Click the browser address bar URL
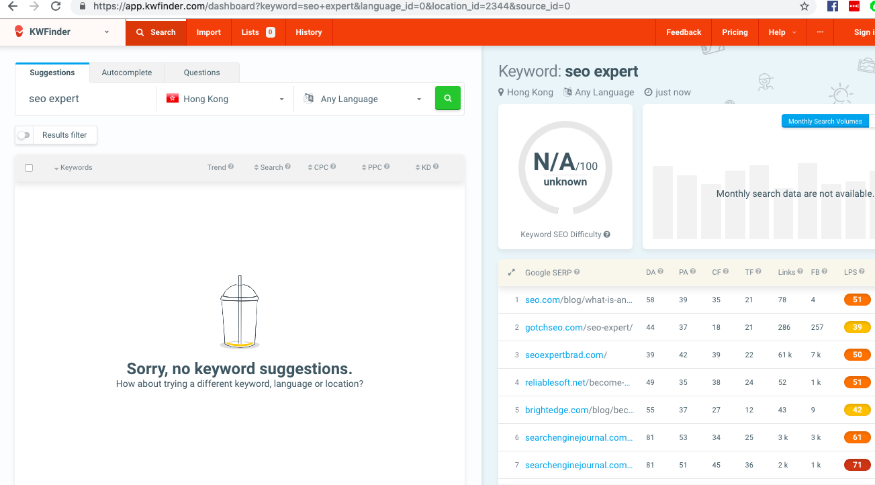 332,6
